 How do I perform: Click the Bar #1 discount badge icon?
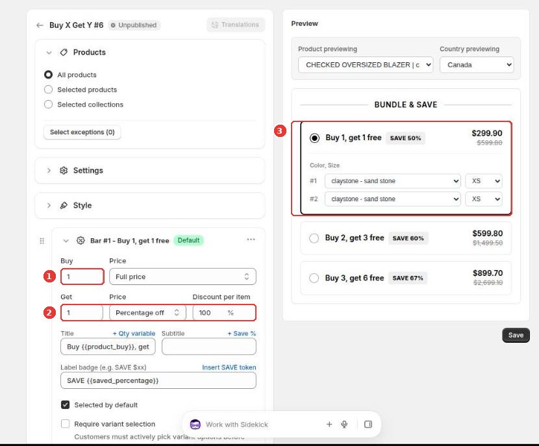click(81, 240)
